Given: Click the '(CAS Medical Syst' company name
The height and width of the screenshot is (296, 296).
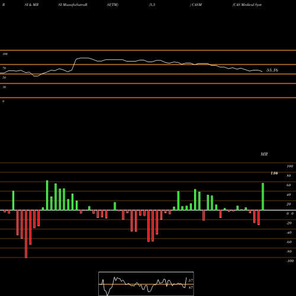Looking at the screenshot, I should 247,5.
